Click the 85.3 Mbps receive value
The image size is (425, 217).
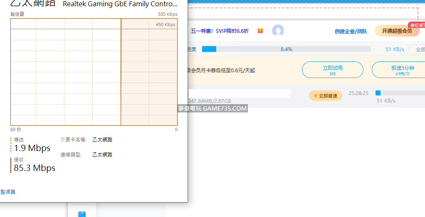point(35,168)
